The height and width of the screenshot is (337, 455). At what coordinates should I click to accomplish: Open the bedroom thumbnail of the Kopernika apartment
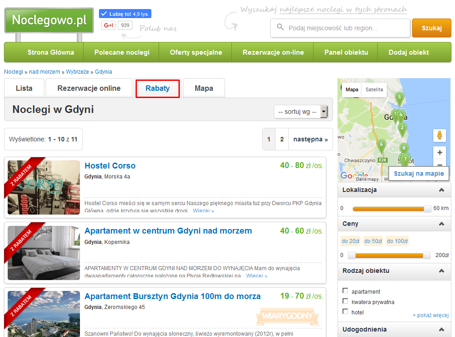click(x=43, y=253)
